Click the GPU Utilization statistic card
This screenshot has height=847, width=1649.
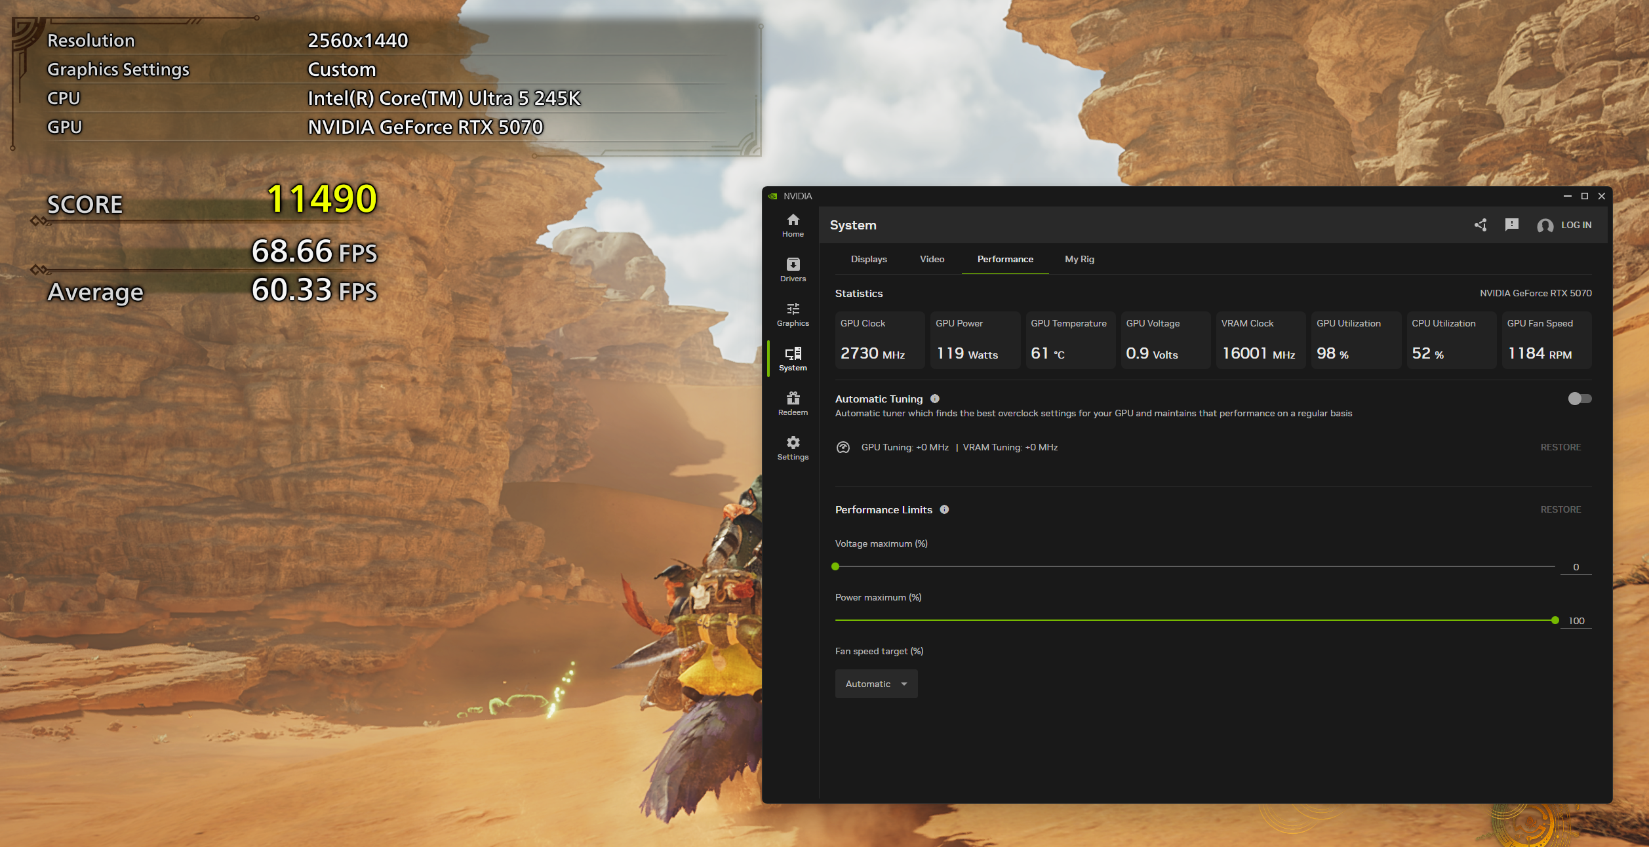click(1356, 340)
